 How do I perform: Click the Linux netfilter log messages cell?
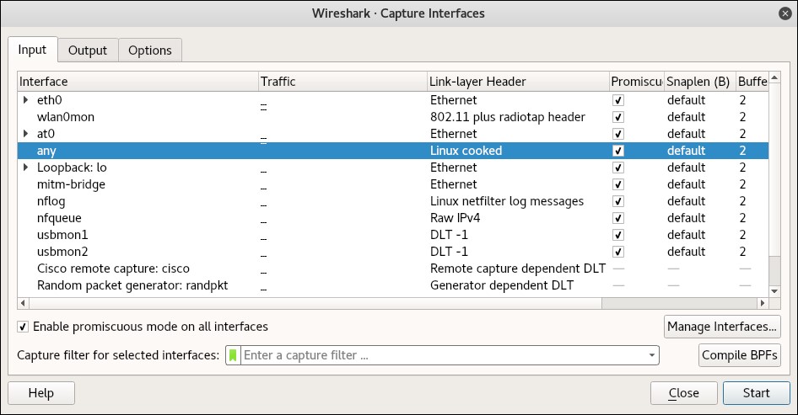click(506, 201)
